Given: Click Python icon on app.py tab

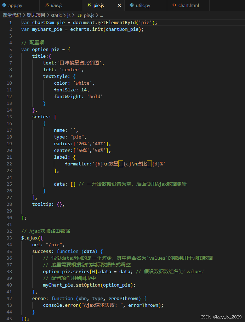Looking at the screenshot, I should (4, 5).
